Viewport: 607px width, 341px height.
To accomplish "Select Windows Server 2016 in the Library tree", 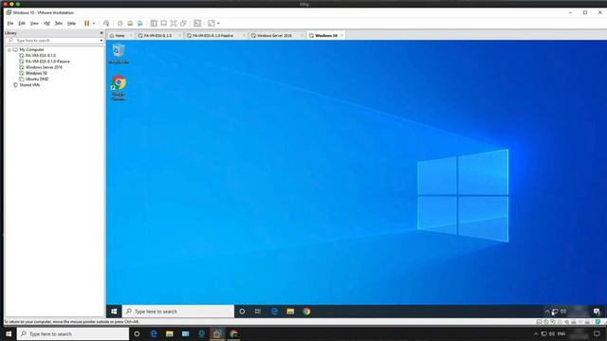I will coord(44,67).
